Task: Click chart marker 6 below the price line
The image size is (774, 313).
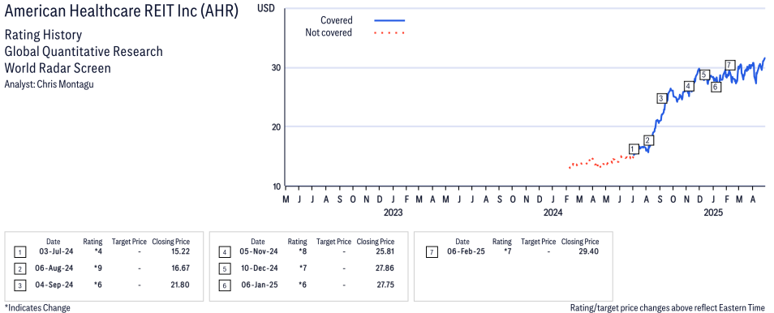Action: (715, 88)
